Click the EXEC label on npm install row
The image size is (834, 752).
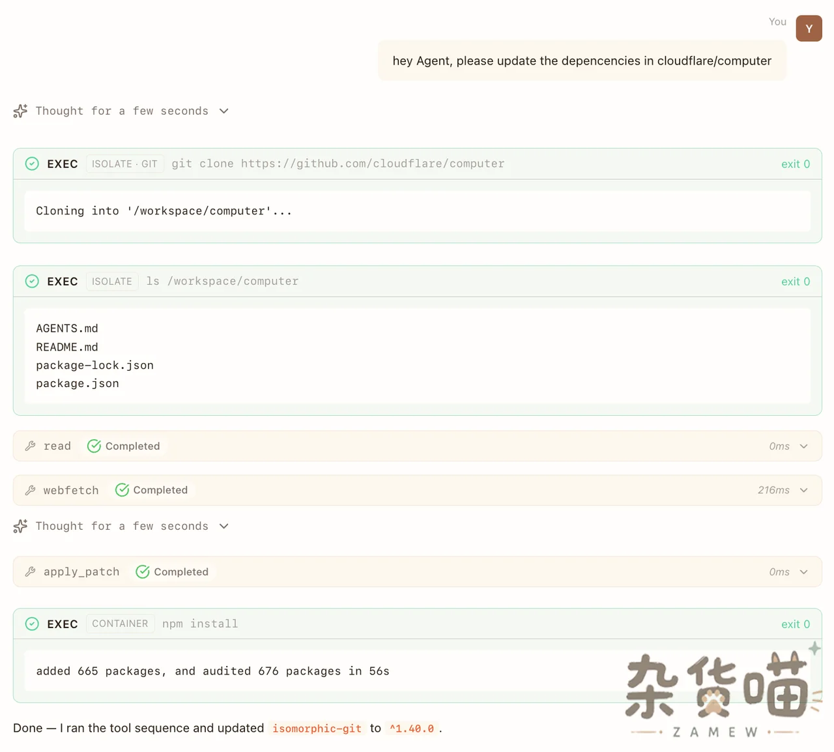tap(63, 624)
